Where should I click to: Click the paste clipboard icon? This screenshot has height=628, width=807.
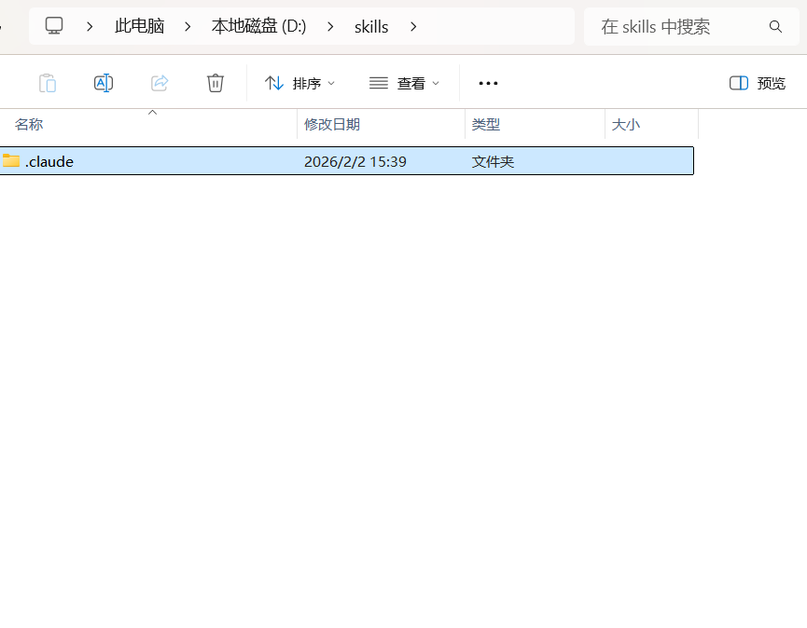tap(48, 83)
